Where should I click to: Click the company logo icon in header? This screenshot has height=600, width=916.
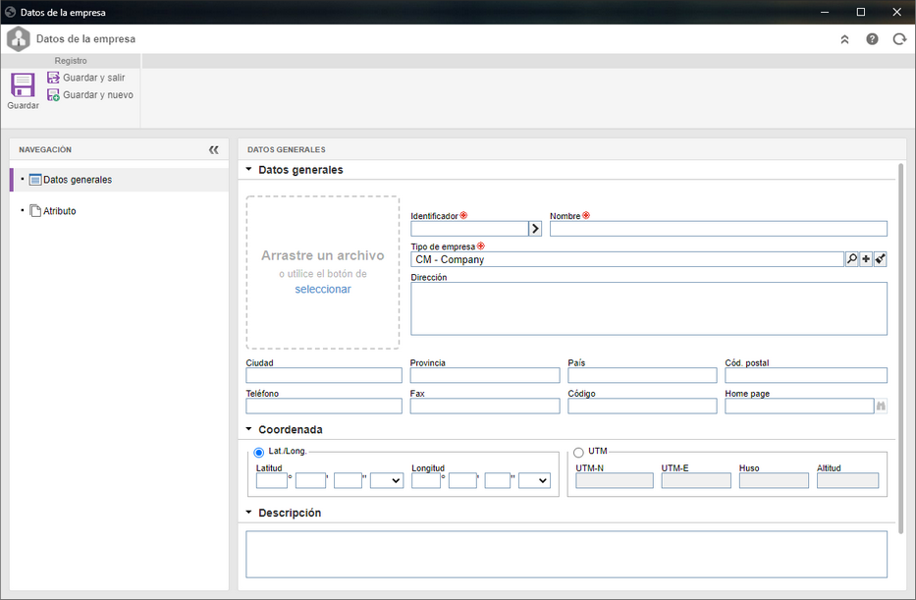[19, 39]
